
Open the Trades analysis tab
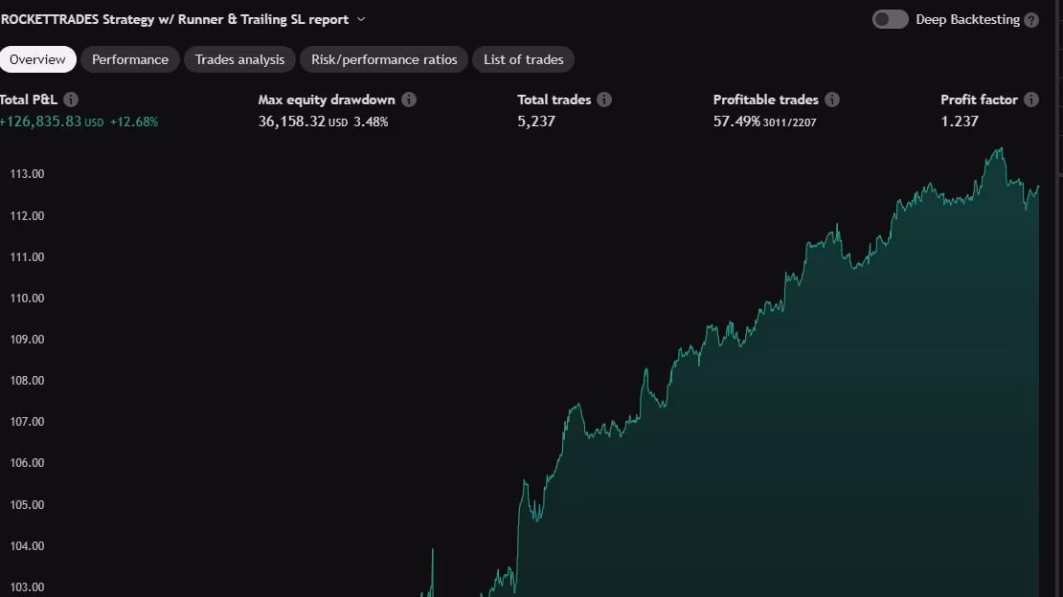[239, 59]
